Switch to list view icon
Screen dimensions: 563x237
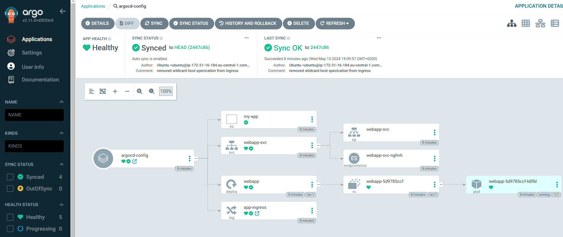(x=555, y=24)
